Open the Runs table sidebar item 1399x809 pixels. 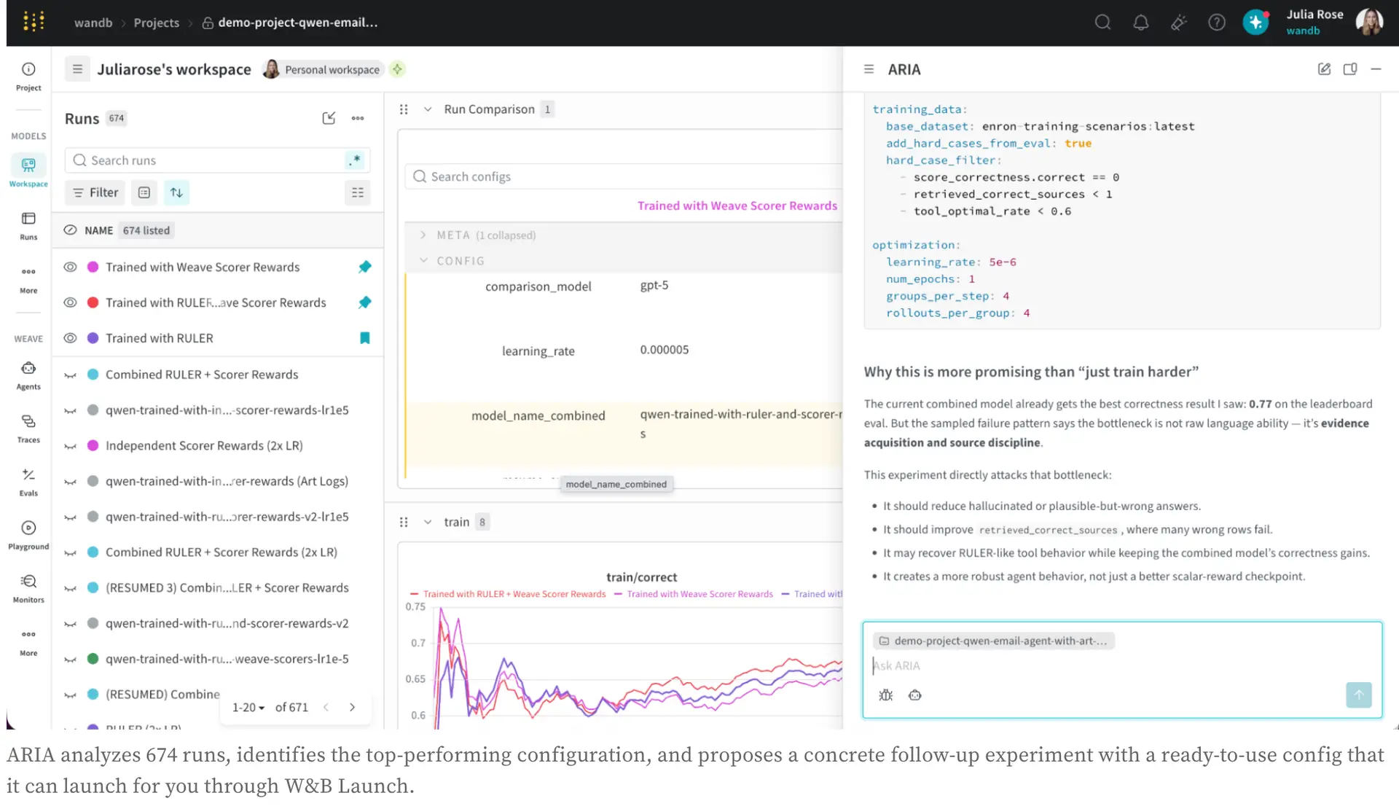point(28,226)
